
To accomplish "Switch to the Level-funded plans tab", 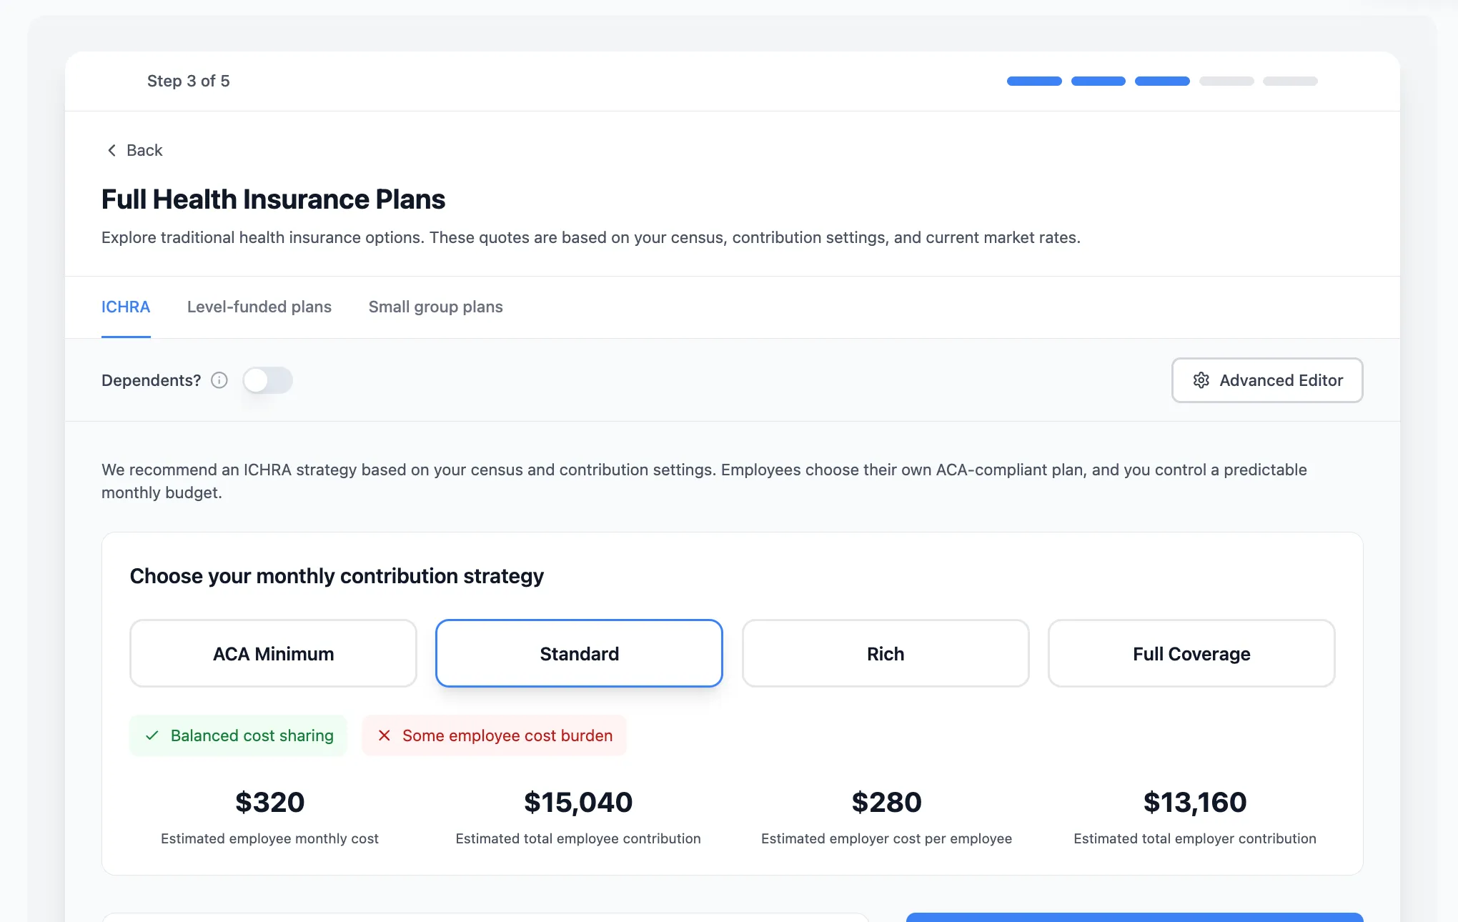I will click(x=259, y=307).
